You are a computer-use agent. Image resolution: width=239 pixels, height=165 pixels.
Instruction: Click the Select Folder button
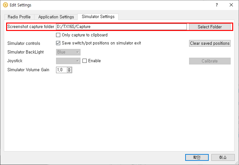point(210,27)
